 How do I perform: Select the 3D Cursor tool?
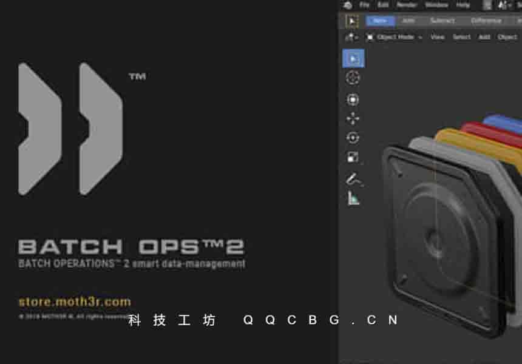click(x=353, y=78)
